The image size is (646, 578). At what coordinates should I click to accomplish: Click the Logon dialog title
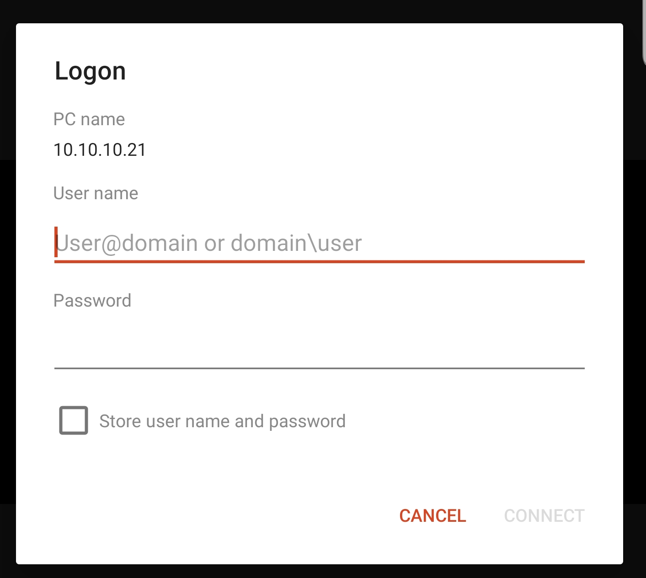pyautogui.click(x=90, y=70)
